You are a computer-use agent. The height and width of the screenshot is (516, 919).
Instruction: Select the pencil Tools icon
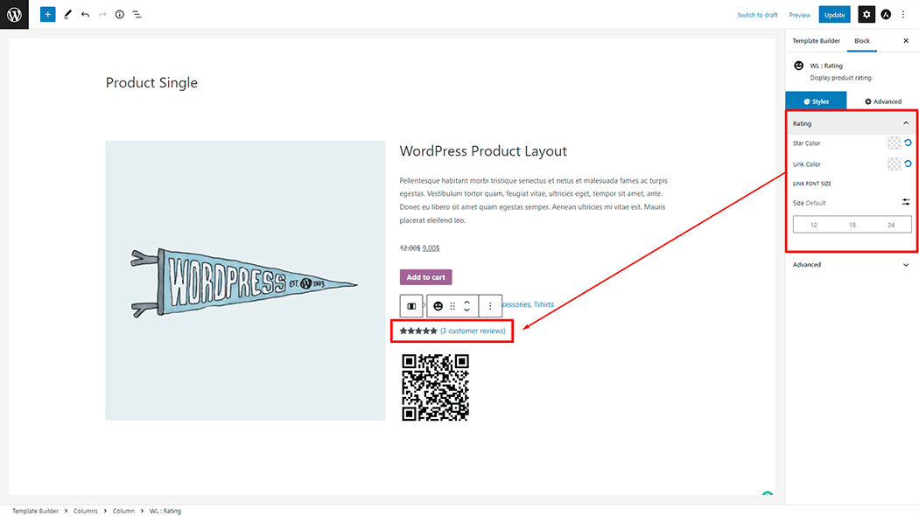67,15
